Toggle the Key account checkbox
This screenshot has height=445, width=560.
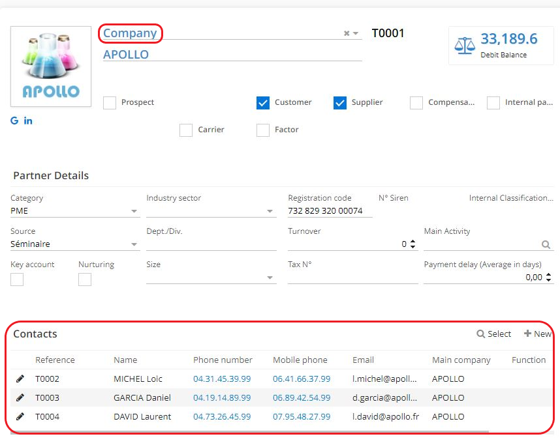(17, 280)
